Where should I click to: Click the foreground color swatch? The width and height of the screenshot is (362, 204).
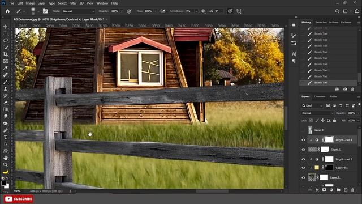pyautogui.click(x=4, y=183)
